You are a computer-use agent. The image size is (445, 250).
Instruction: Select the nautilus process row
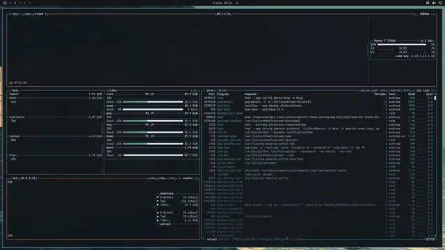click(x=318, y=106)
